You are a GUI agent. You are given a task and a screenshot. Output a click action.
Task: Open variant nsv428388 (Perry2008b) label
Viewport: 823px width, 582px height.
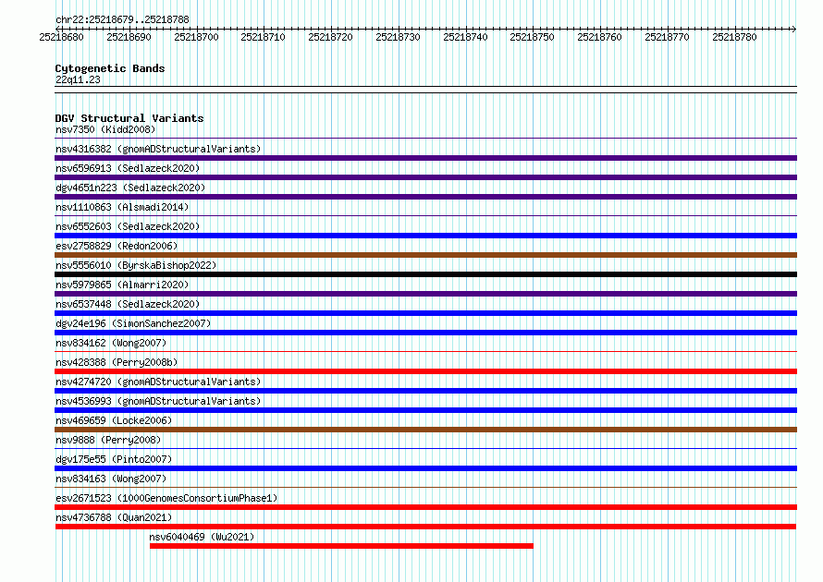click(117, 362)
